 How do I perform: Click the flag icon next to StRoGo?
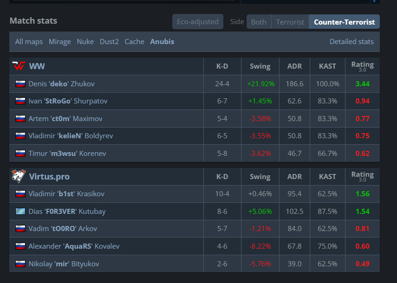point(20,101)
